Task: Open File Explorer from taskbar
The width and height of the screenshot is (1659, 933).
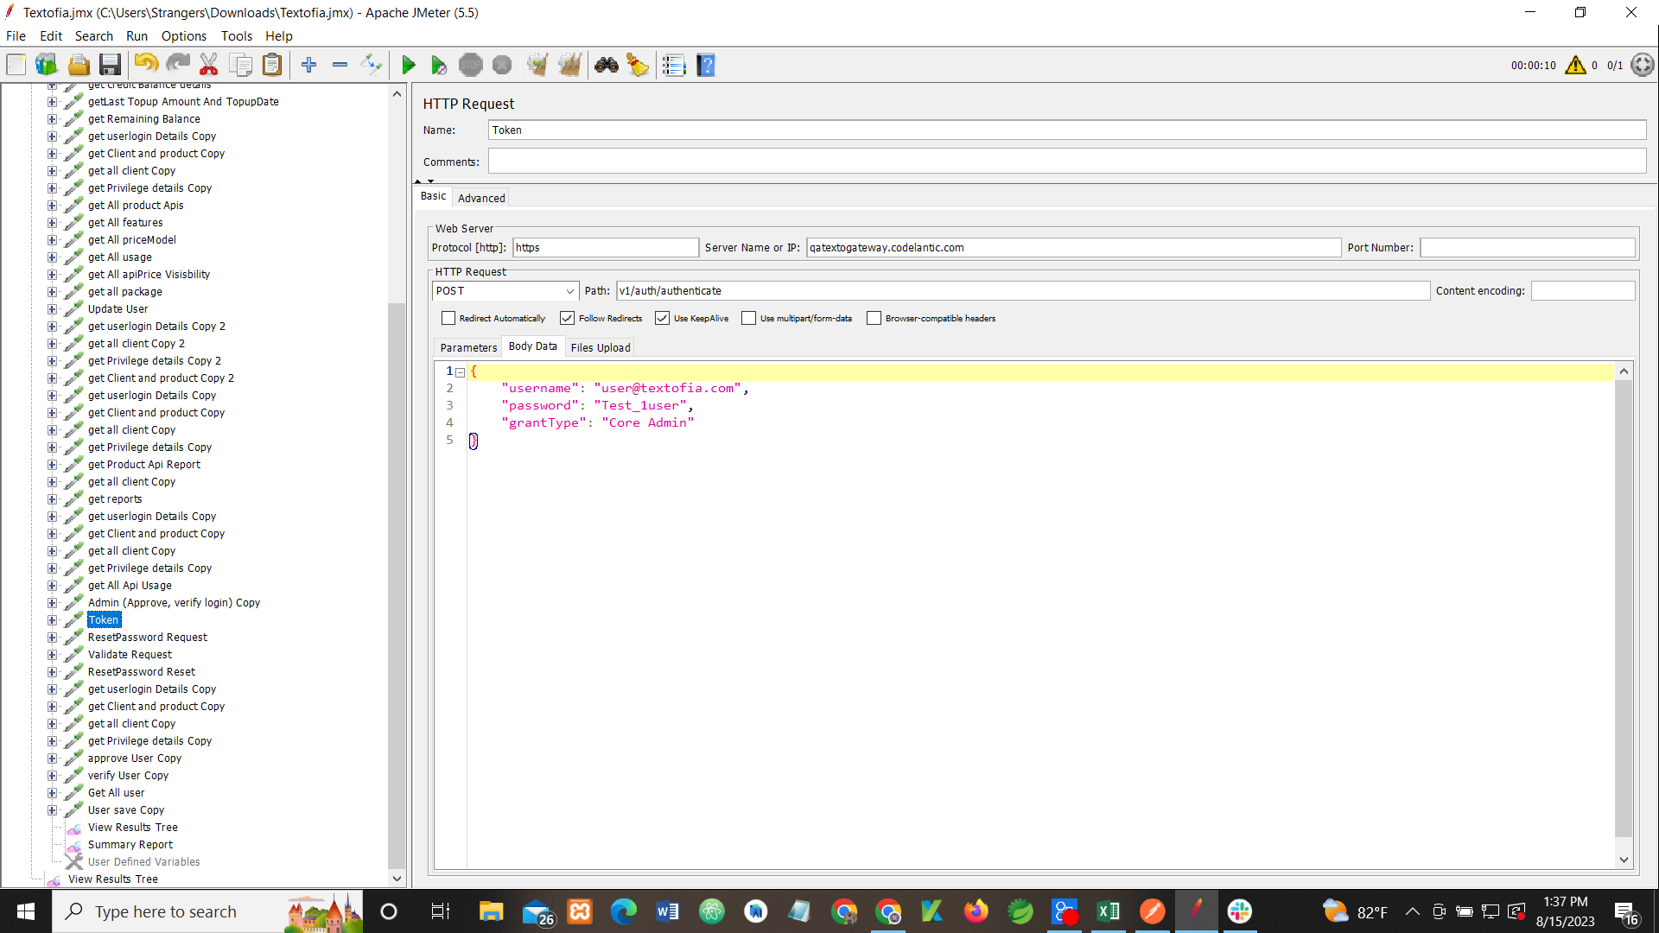Action: (491, 911)
